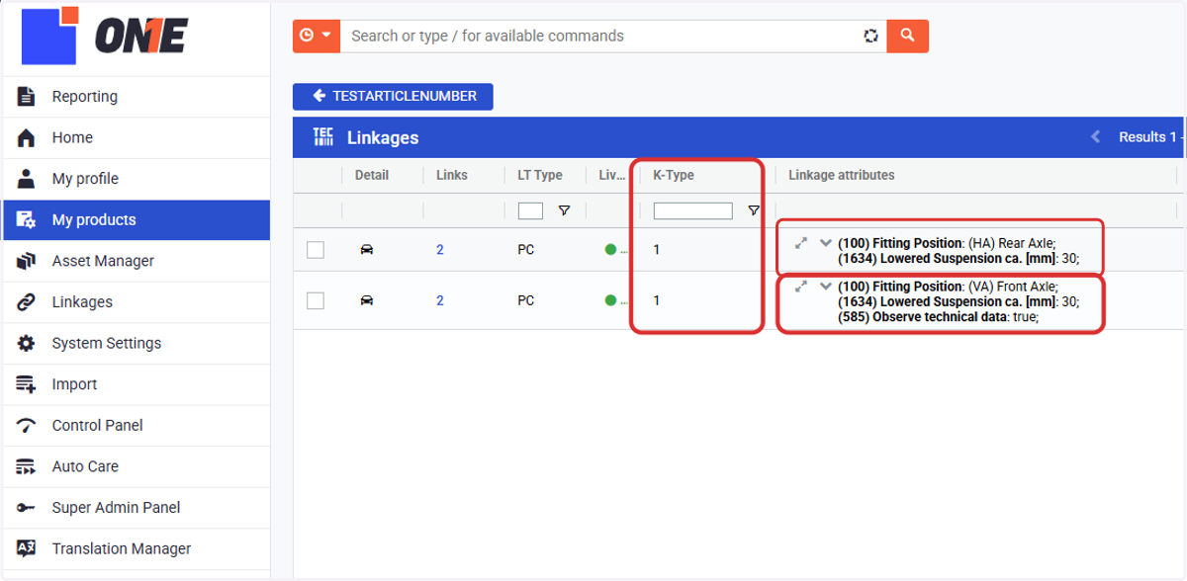Click the Auto Care icon
1187x581 pixels.
(x=27, y=466)
